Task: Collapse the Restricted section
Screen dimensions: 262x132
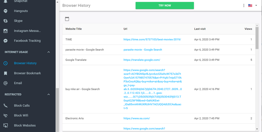Action: click(48, 94)
